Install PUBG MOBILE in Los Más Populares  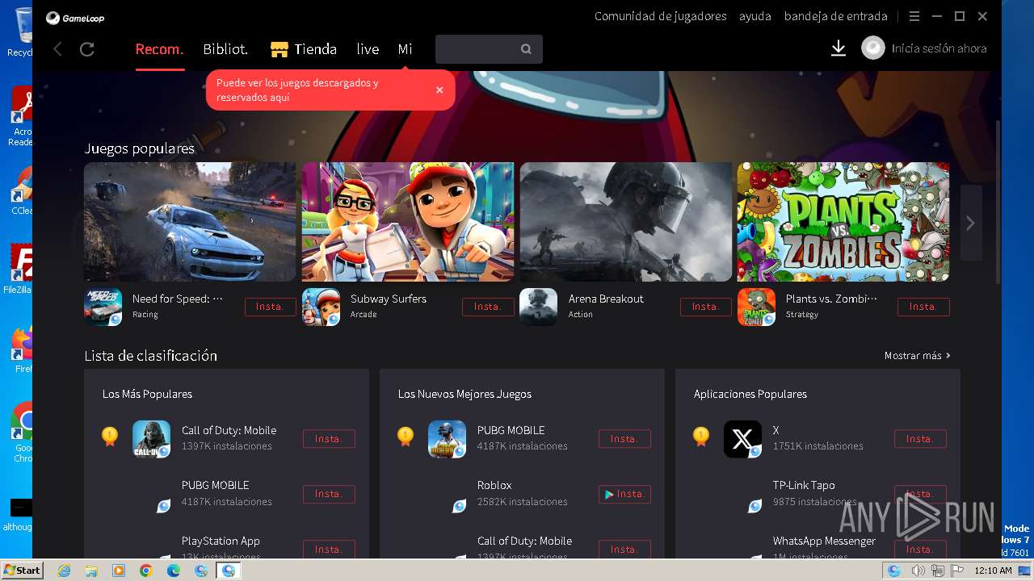click(x=329, y=494)
